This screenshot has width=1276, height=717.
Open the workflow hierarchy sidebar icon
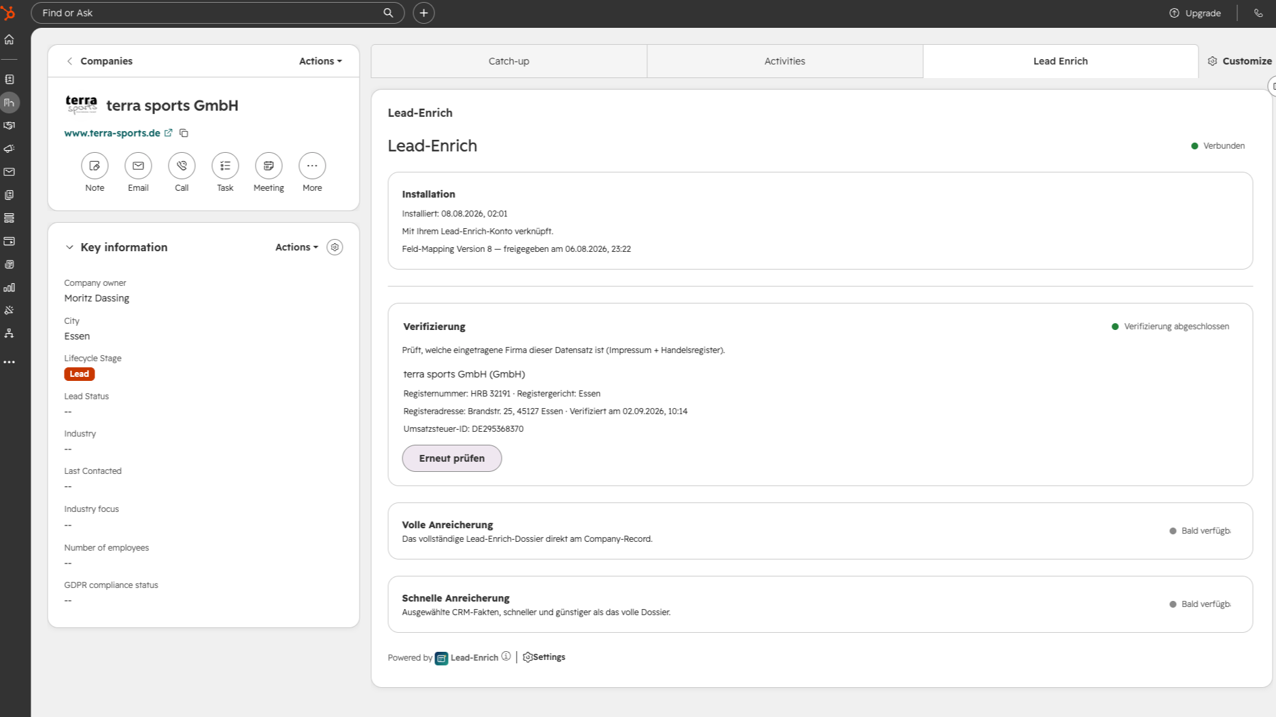(x=10, y=333)
